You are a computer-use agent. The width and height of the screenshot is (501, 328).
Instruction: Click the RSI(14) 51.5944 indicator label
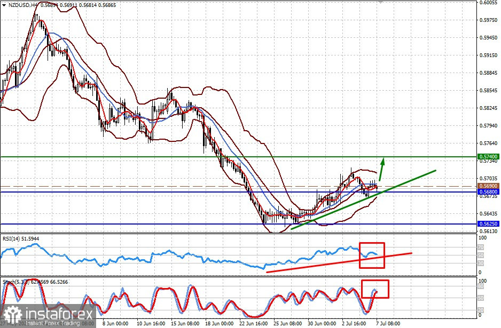[21, 238]
